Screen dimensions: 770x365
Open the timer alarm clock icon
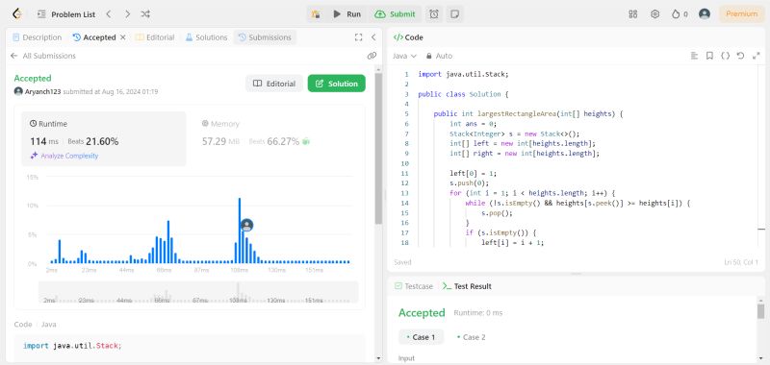434,14
